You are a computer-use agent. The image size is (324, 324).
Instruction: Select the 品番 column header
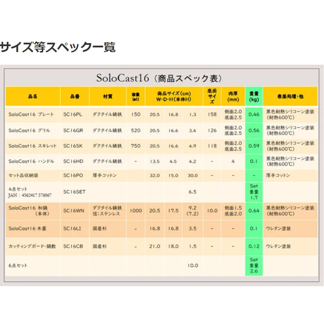(75, 96)
